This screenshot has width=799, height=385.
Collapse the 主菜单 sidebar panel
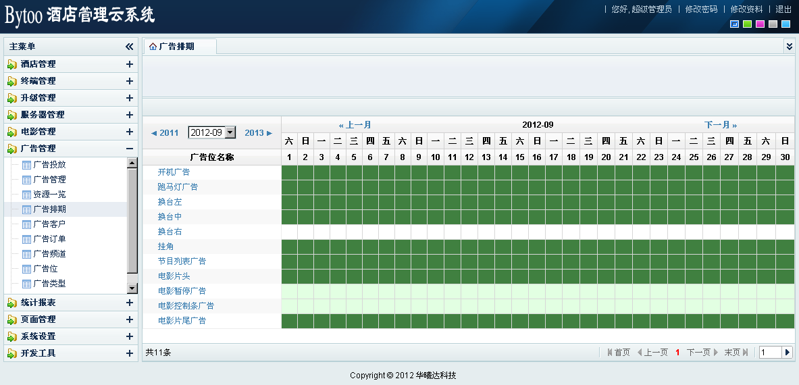[x=129, y=47]
